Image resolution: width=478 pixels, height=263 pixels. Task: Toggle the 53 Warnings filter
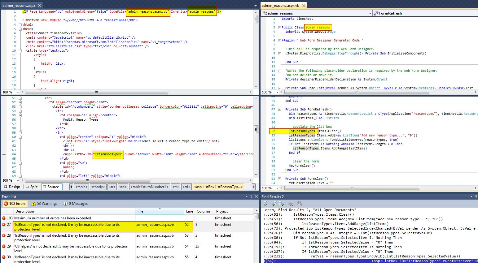point(44,204)
